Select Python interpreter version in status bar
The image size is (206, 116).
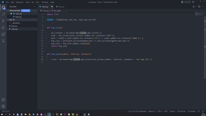pyautogui.click(x=181, y=111)
